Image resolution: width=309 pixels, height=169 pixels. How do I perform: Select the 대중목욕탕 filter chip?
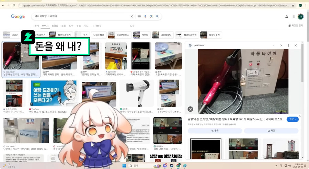tap(162, 35)
